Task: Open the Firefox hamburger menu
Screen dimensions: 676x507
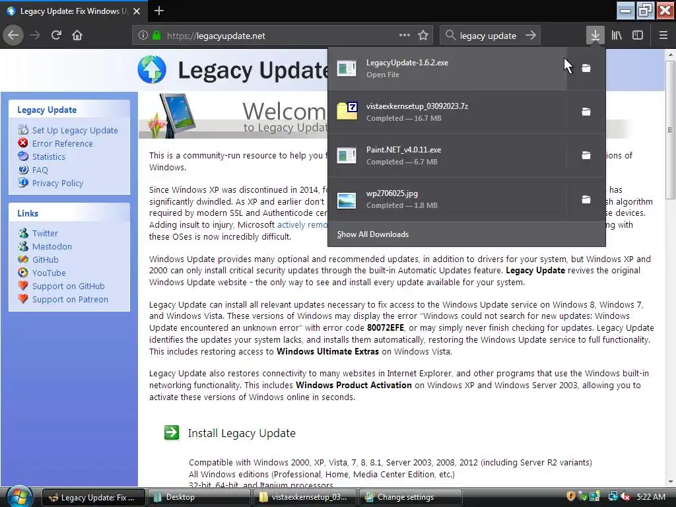Action: pyautogui.click(x=663, y=35)
